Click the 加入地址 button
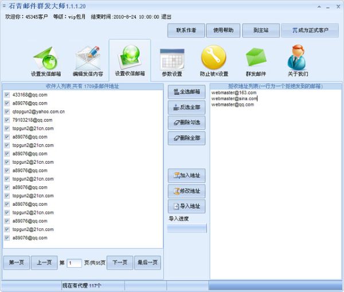The height and width of the screenshot is (292, 344). point(186,175)
